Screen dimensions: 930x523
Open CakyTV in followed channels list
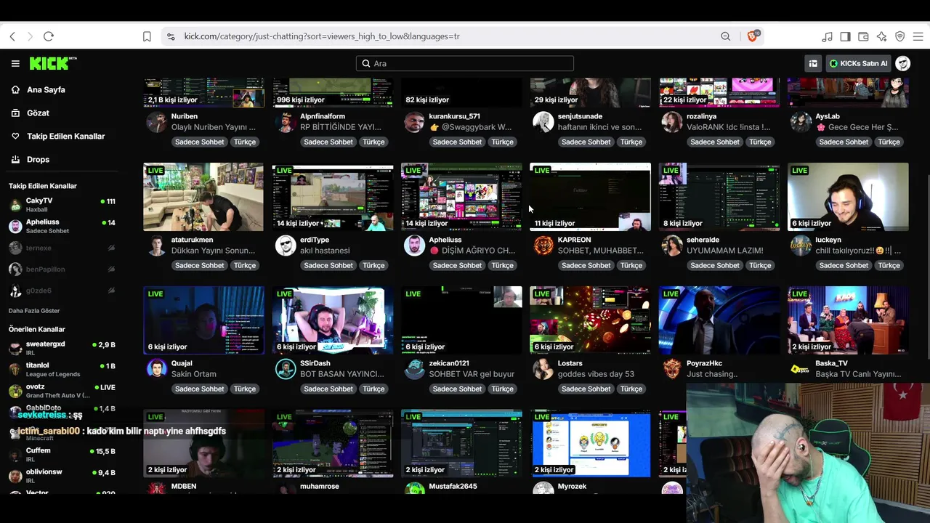[x=62, y=205]
